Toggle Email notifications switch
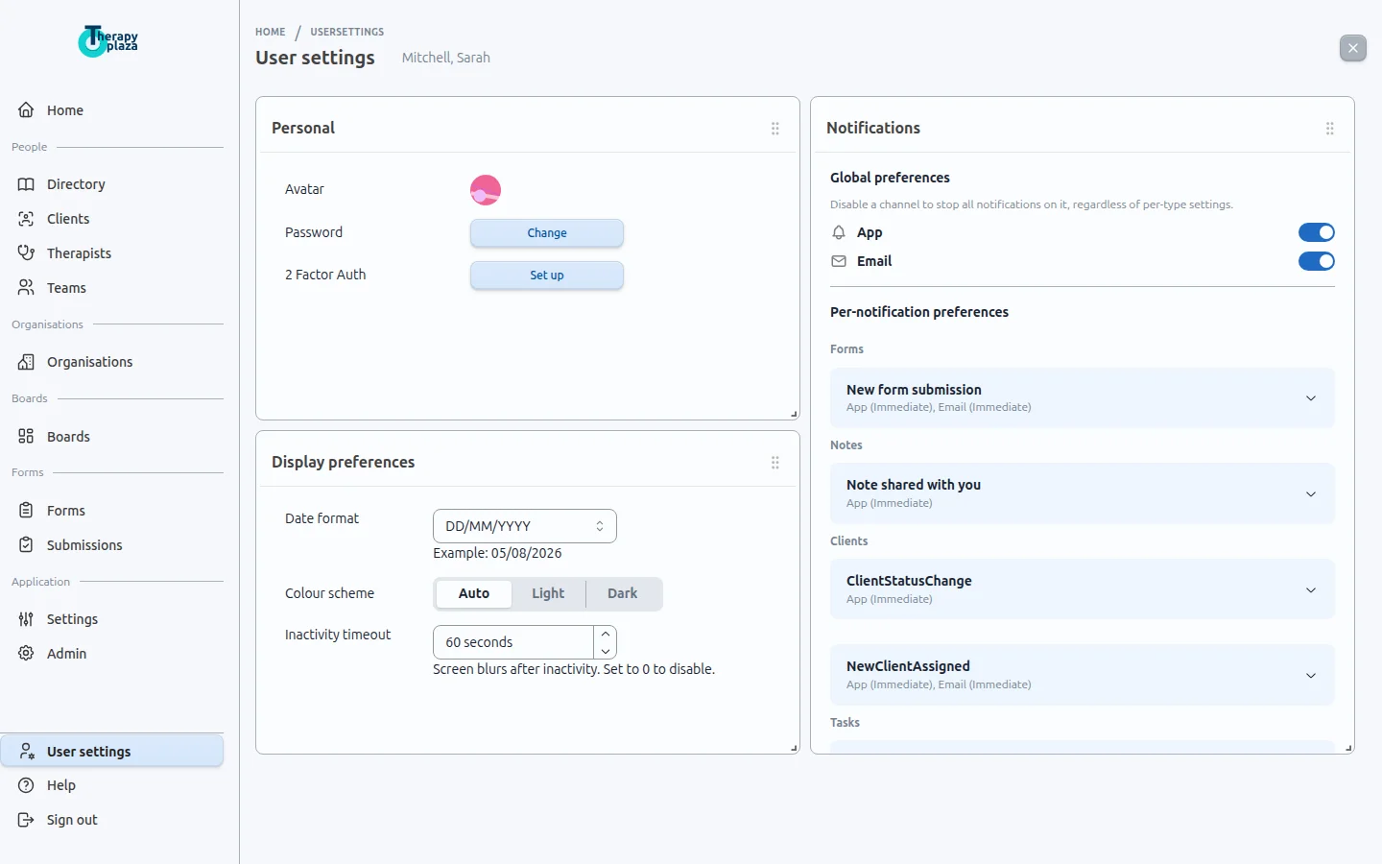This screenshot has height=864, width=1382. point(1317,261)
